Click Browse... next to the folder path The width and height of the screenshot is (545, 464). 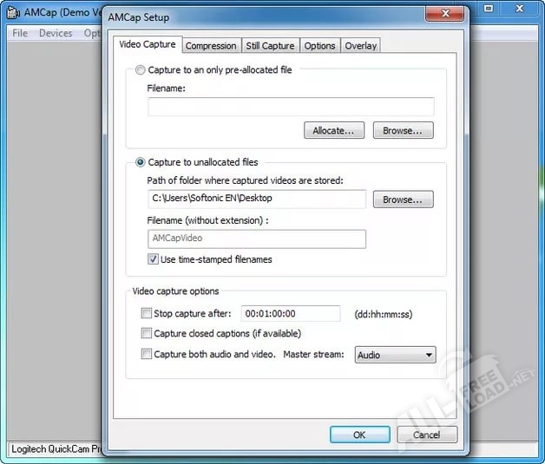point(403,199)
